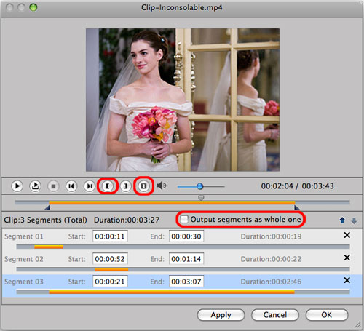Screen dimensions: 364x331
Task: Stop video playback
Action: coord(53,186)
